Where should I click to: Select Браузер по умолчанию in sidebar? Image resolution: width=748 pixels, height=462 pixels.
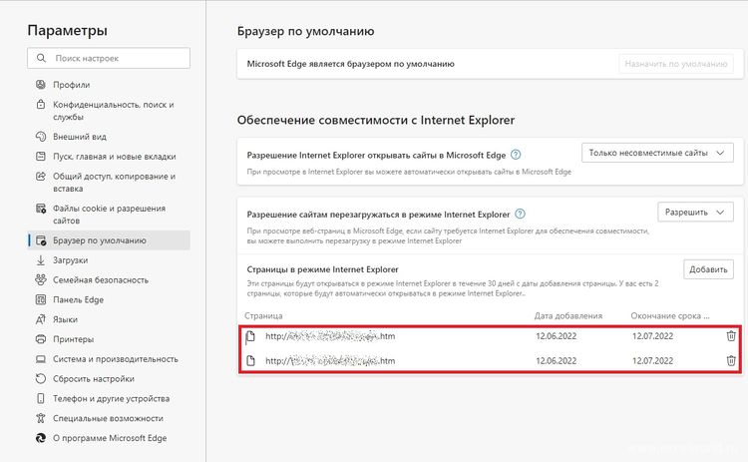point(110,240)
